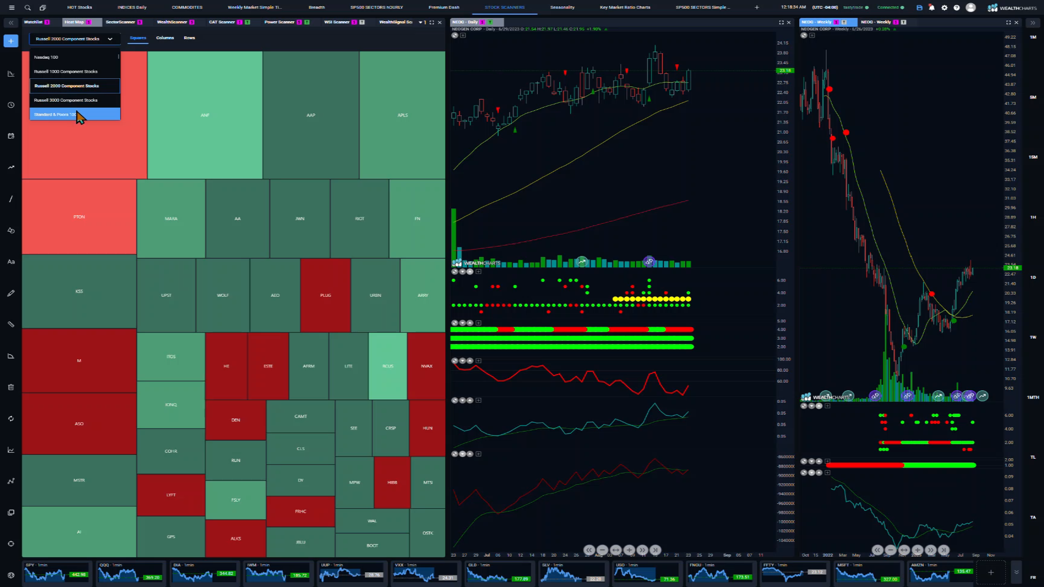Jump to latest bar on daily chart

tap(656, 550)
